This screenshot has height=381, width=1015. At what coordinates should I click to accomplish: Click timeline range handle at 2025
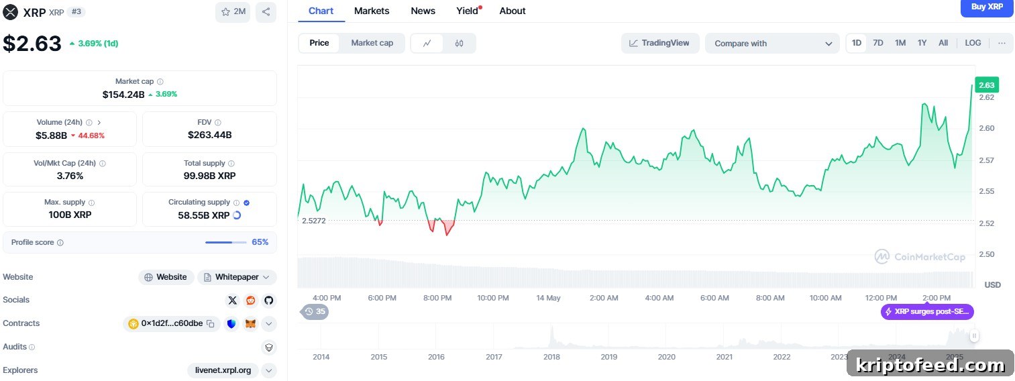pyautogui.click(x=974, y=336)
